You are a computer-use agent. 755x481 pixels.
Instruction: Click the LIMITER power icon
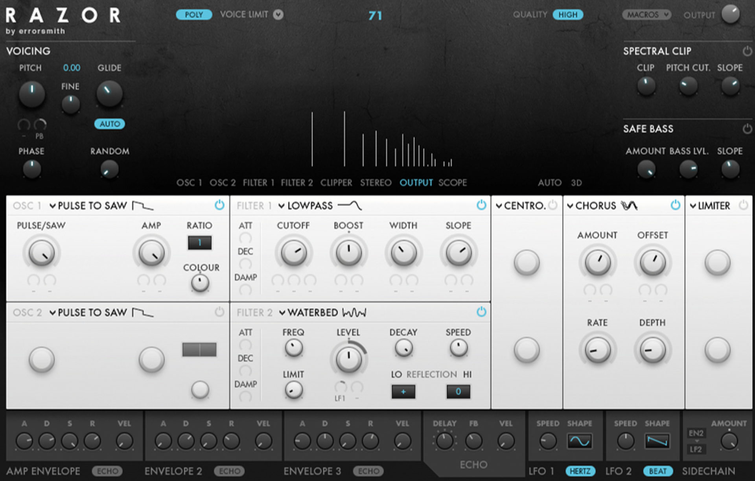tap(743, 205)
